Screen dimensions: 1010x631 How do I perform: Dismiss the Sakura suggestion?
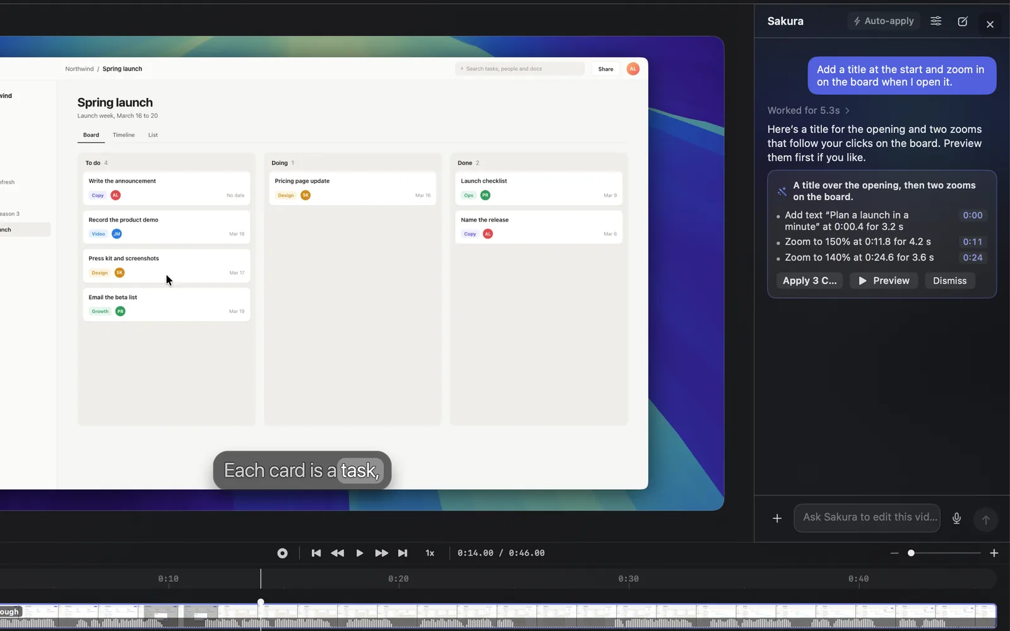(x=950, y=281)
